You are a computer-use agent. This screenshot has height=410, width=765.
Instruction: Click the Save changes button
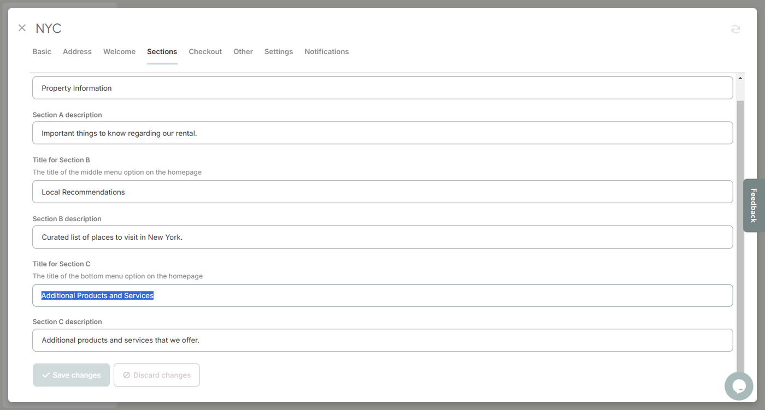(x=71, y=375)
